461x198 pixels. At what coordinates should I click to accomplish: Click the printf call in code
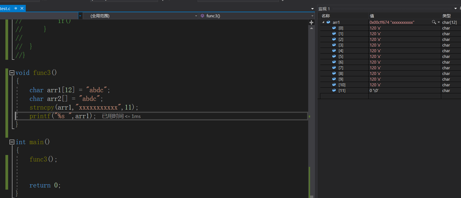point(40,116)
